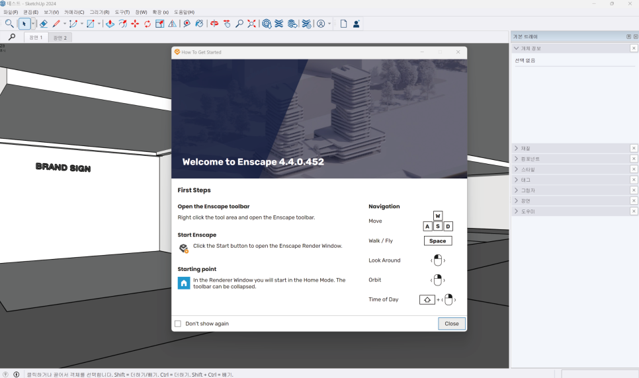Select the Zoom Extents tool
The image size is (639, 378).
252,24
